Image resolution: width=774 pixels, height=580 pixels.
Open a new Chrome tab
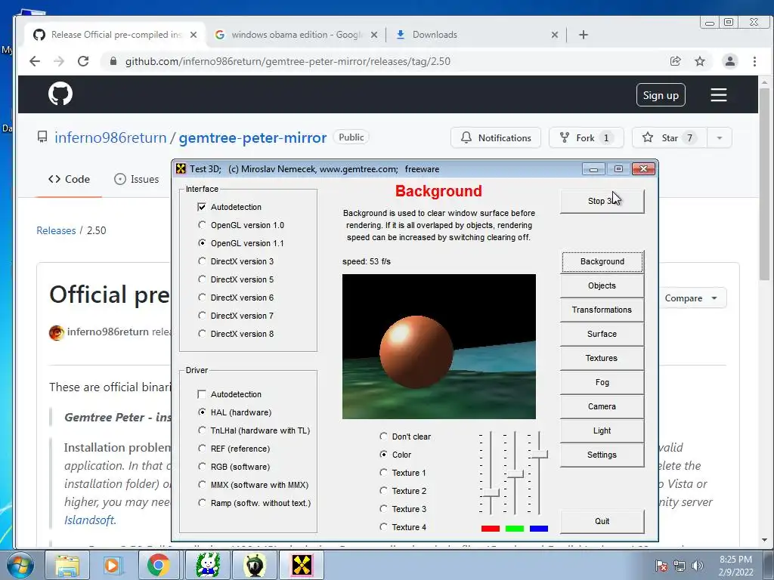tap(583, 35)
